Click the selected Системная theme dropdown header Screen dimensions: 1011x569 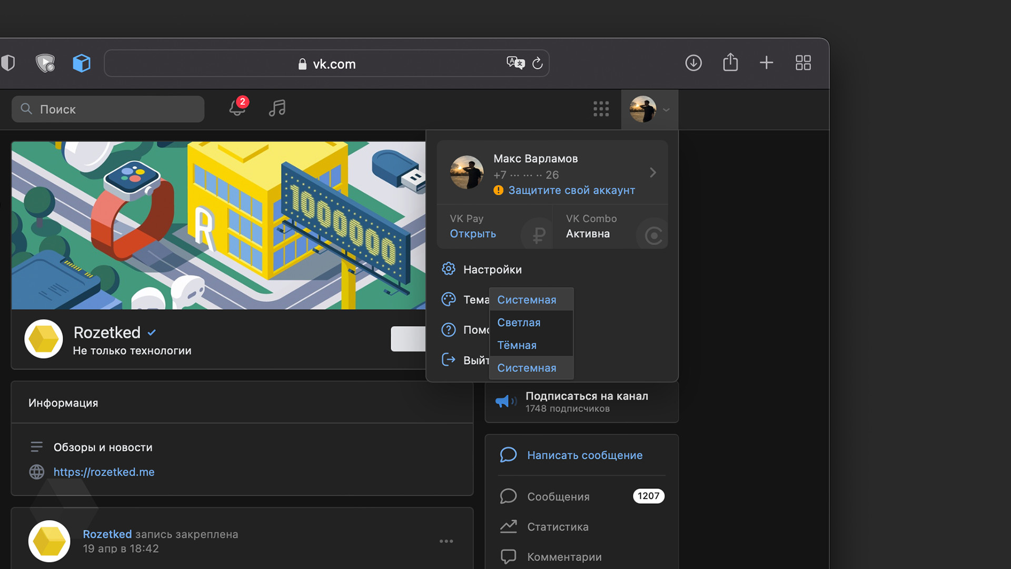[531, 299]
